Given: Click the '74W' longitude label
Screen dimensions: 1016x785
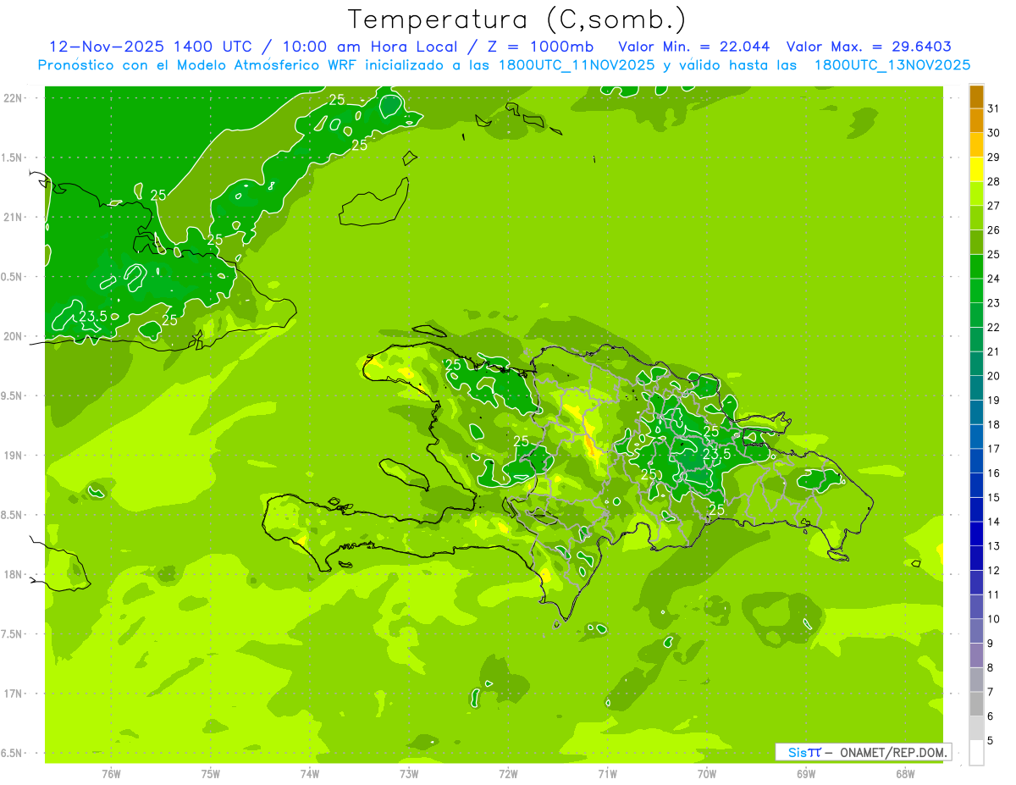Looking at the screenshot, I should coord(310,774).
